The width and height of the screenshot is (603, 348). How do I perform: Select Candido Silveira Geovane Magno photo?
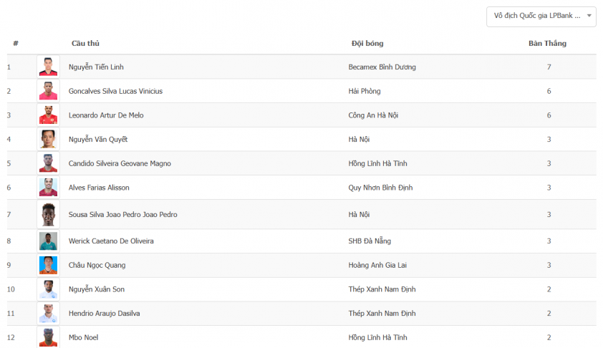tap(48, 163)
